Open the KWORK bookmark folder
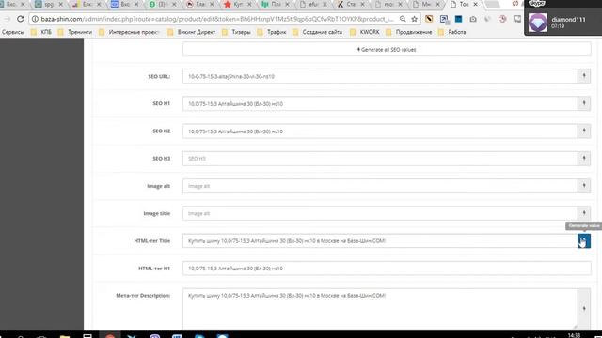602x338 pixels. pos(365,32)
